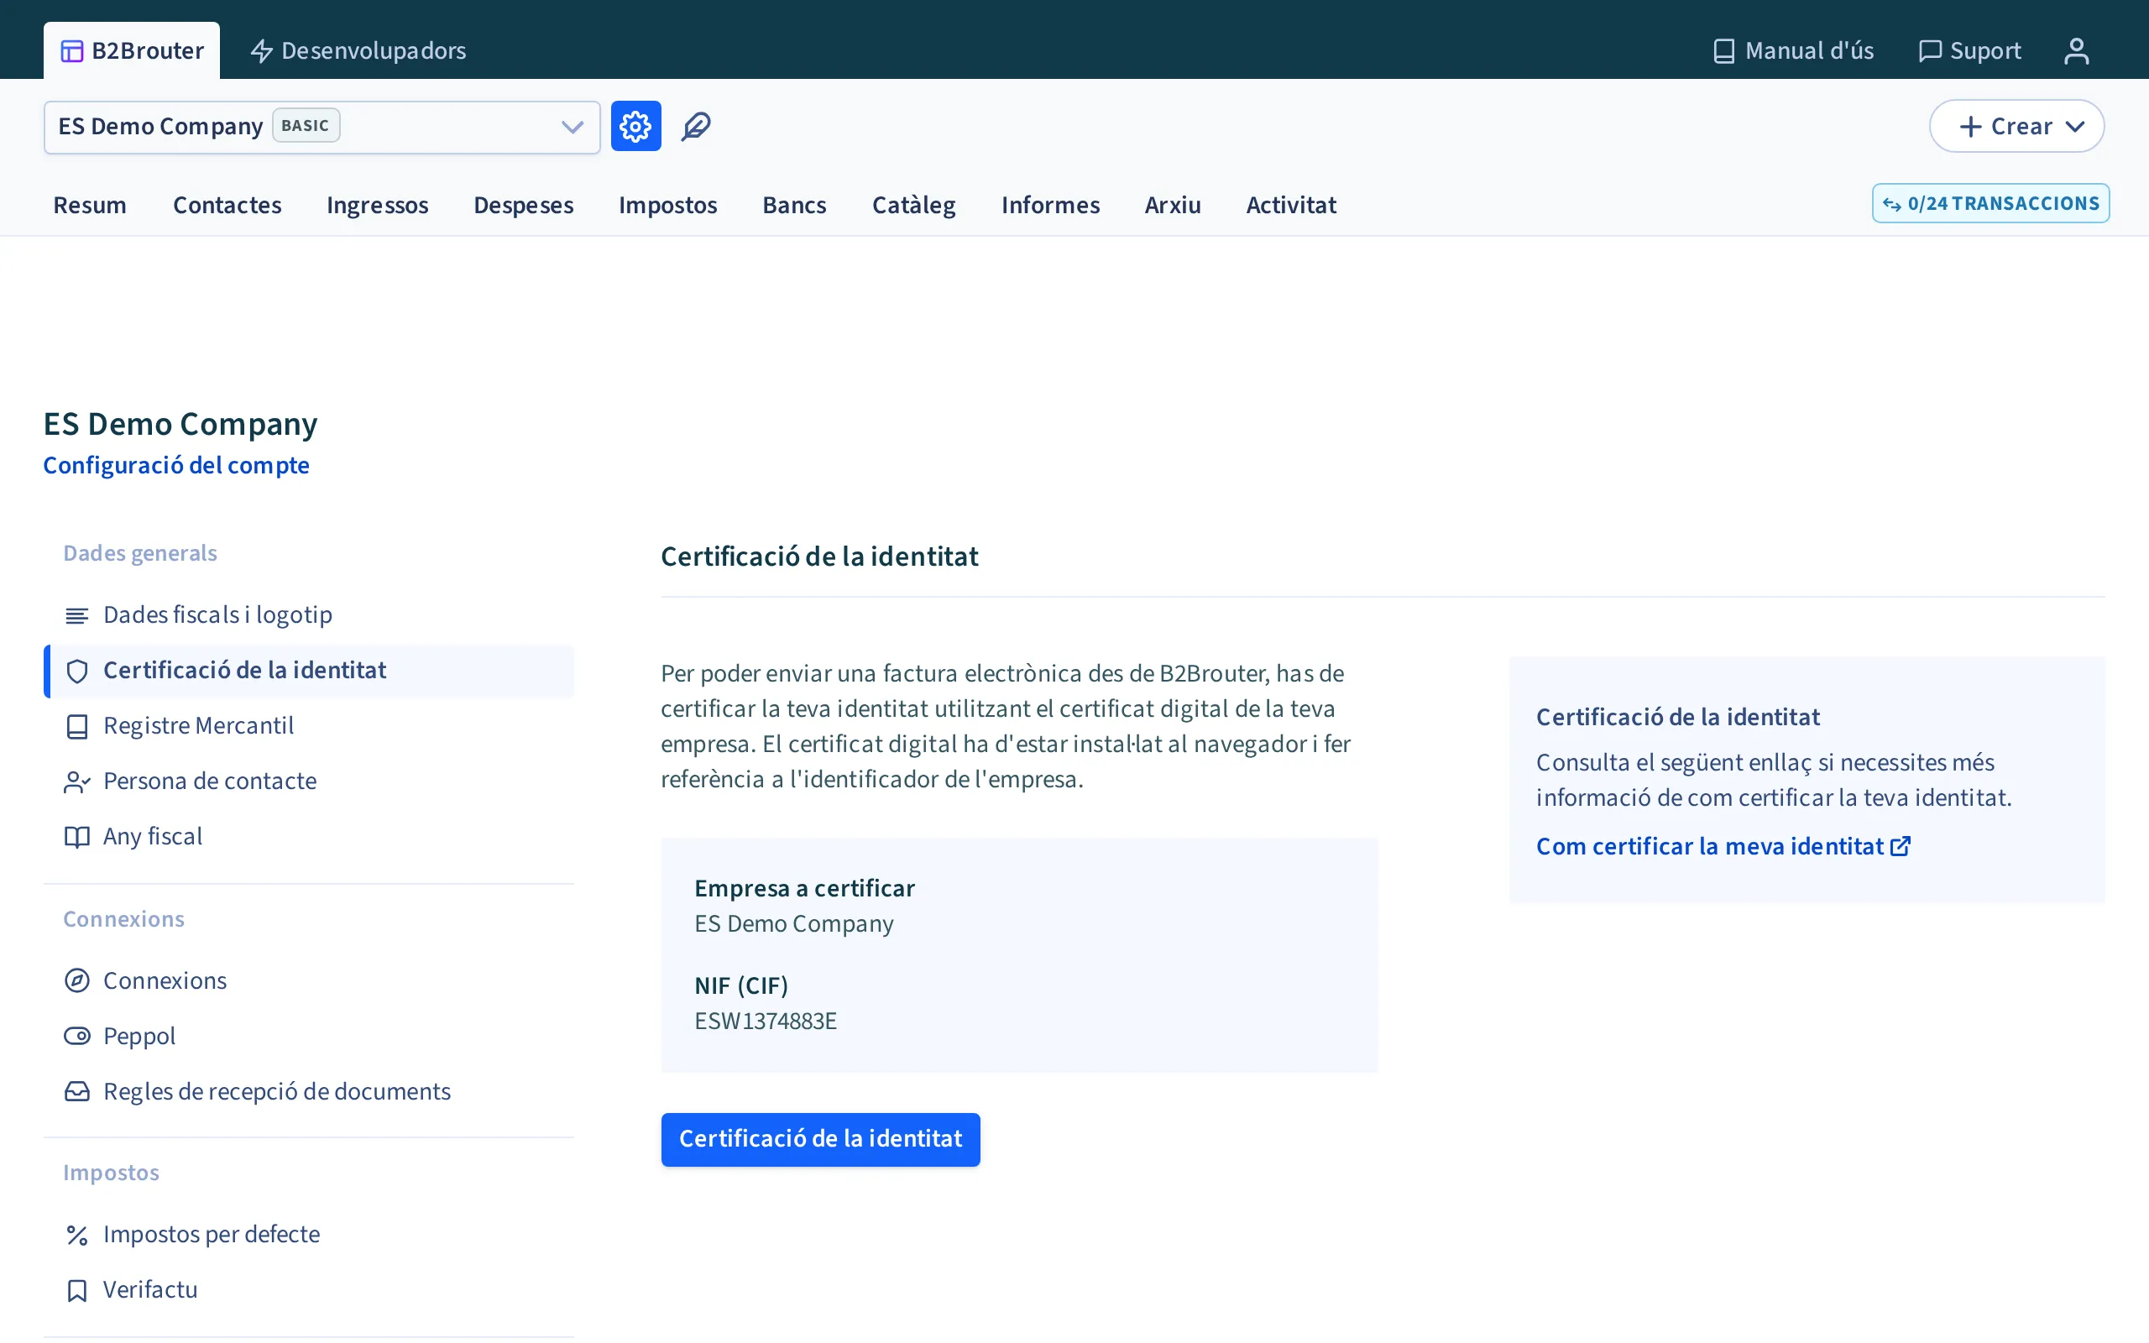The height and width of the screenshot is (1343, 2149).
Task: Select Verifactu in sidebar
Action: [x=309, y=1290]
